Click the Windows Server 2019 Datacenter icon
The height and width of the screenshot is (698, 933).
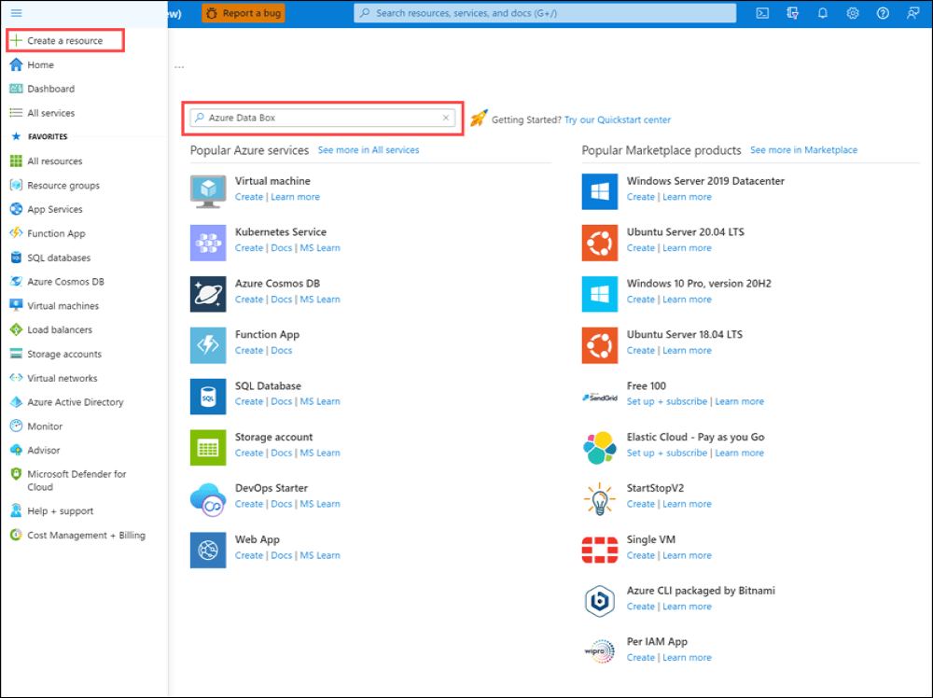(x=599, y=191)
